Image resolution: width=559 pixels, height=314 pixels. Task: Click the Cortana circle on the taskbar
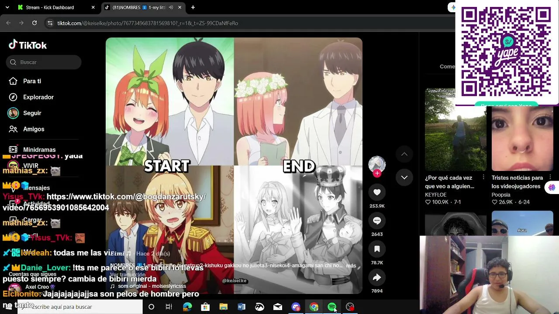click(151, 307)
